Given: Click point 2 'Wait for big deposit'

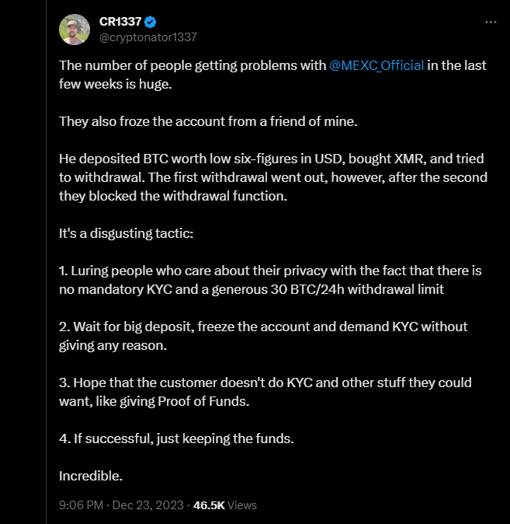Looking at the screenshot, I should (x=263, y=336).
